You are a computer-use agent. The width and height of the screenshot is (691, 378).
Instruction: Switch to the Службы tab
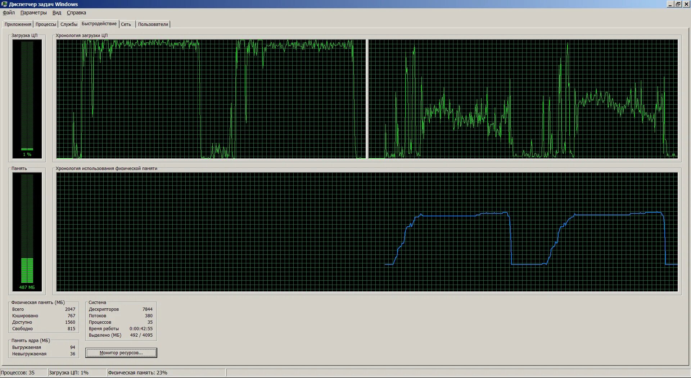69,24
